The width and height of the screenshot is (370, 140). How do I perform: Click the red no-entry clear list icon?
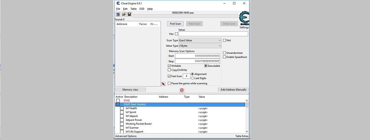click(x=182, y=90)
